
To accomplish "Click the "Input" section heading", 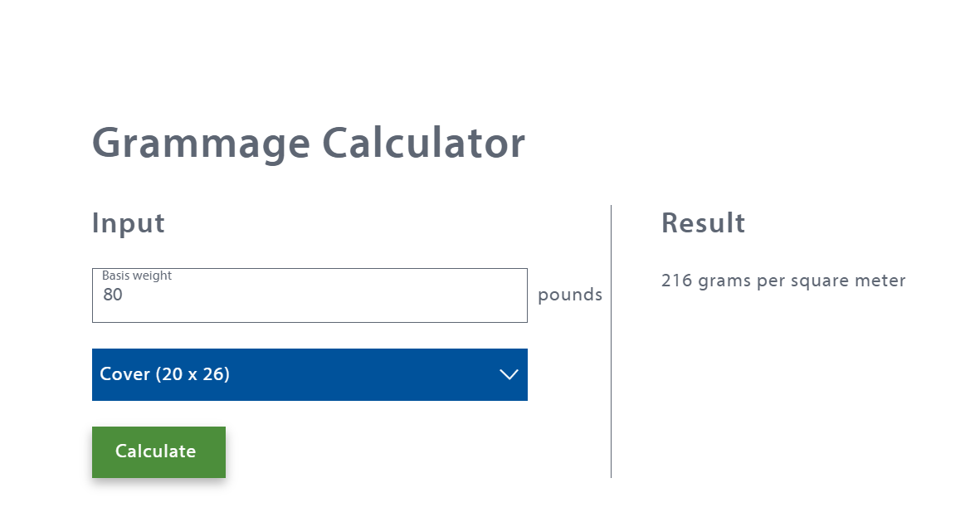I will pos(129,223).
